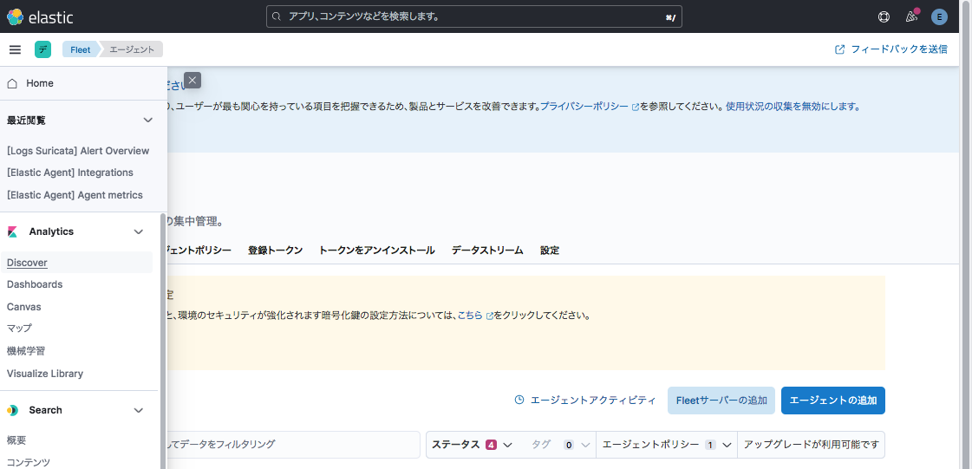Click the green space selector avatar
The height and width of the screenshot is (469, 972).
pos(42,49)
